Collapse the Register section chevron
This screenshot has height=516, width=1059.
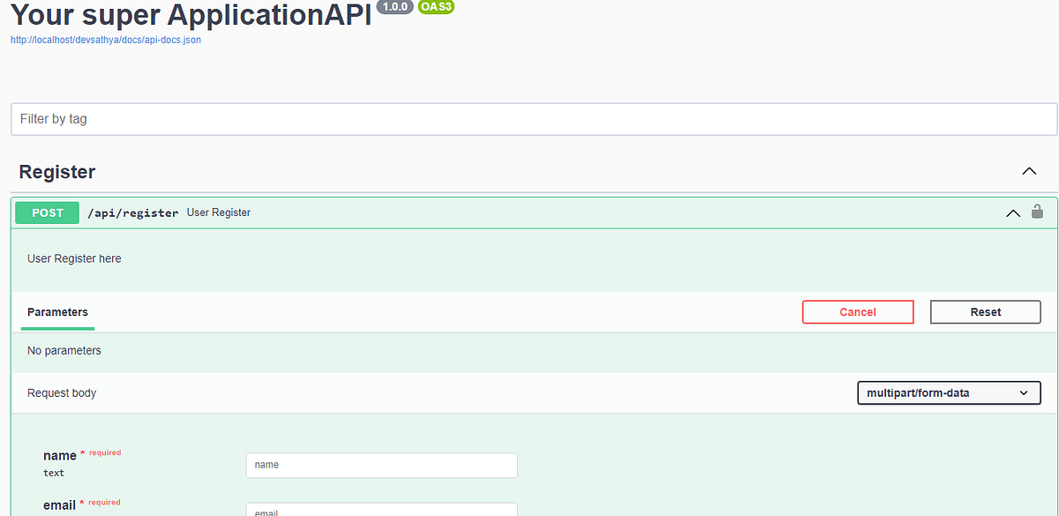click(1029, 171)
